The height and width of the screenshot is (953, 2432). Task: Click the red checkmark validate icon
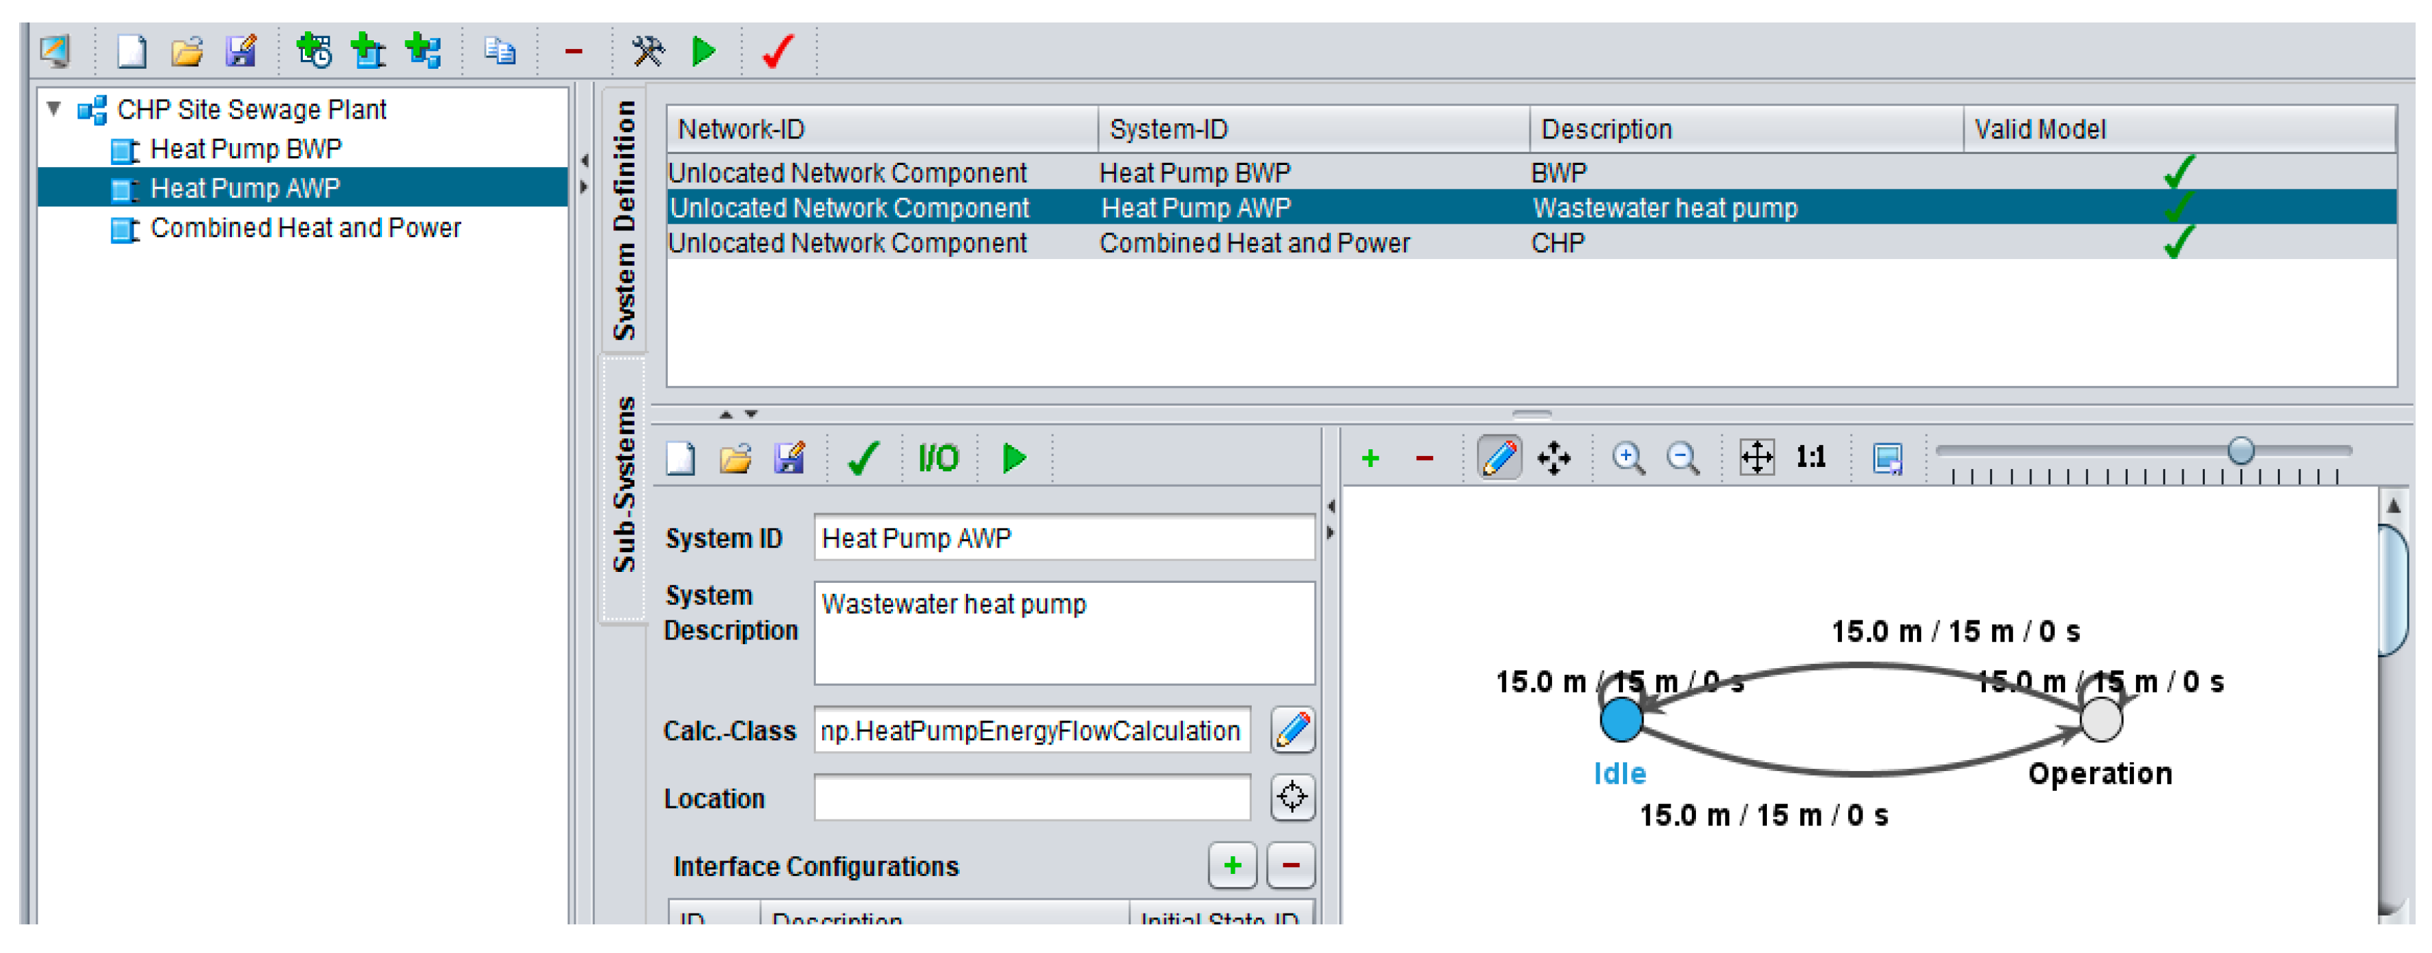coord(778,51)
